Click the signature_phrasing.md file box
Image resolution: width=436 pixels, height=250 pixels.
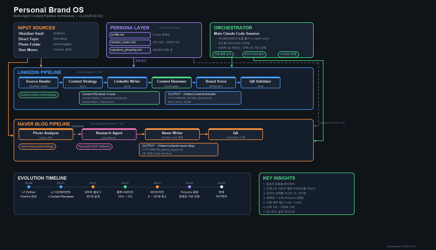pos(130,50)
